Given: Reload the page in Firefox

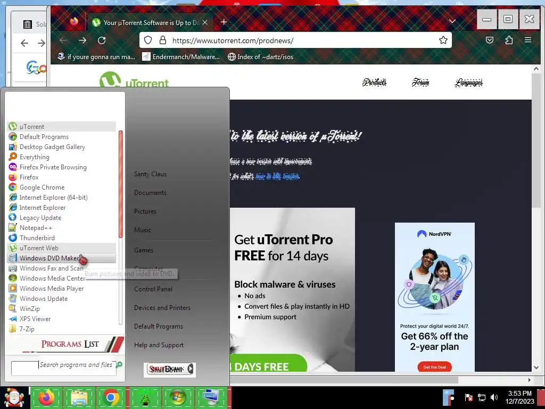Looking at the screenshot, I should pos(102,40).
